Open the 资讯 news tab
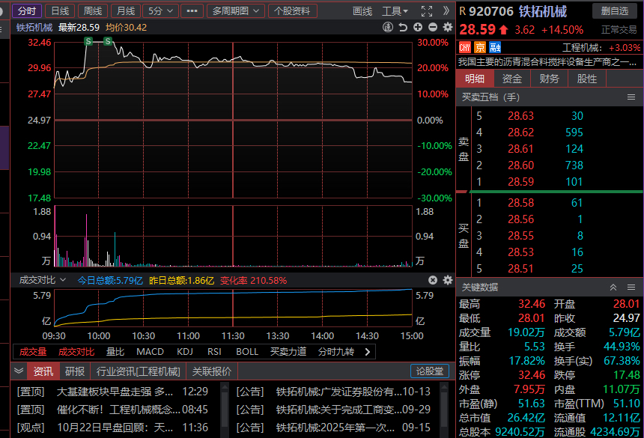This screenshot has width=644, height=438. coord(43,371)
